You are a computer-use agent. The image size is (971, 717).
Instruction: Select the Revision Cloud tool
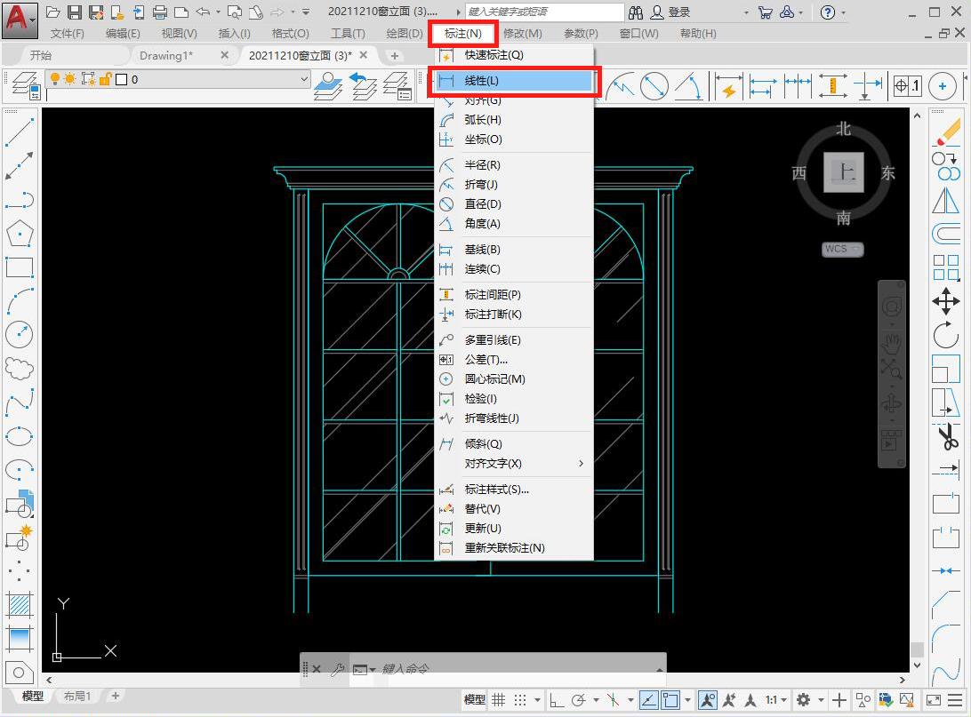coord(20,369)
